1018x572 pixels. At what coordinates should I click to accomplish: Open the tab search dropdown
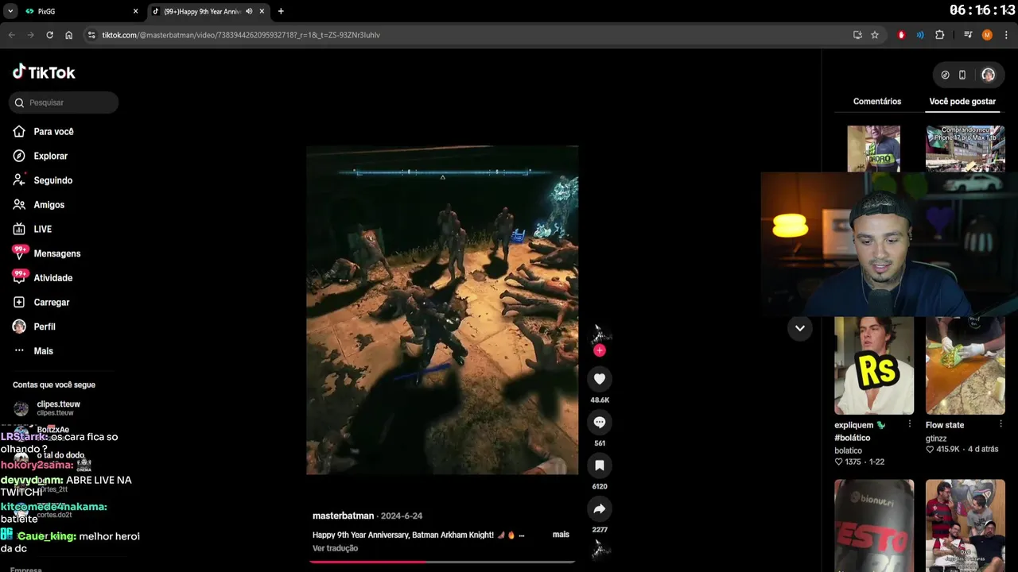(x=10, y=11)
